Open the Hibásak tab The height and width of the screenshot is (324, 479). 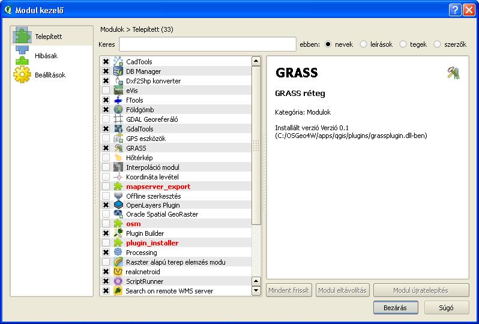tap(52, 56)
